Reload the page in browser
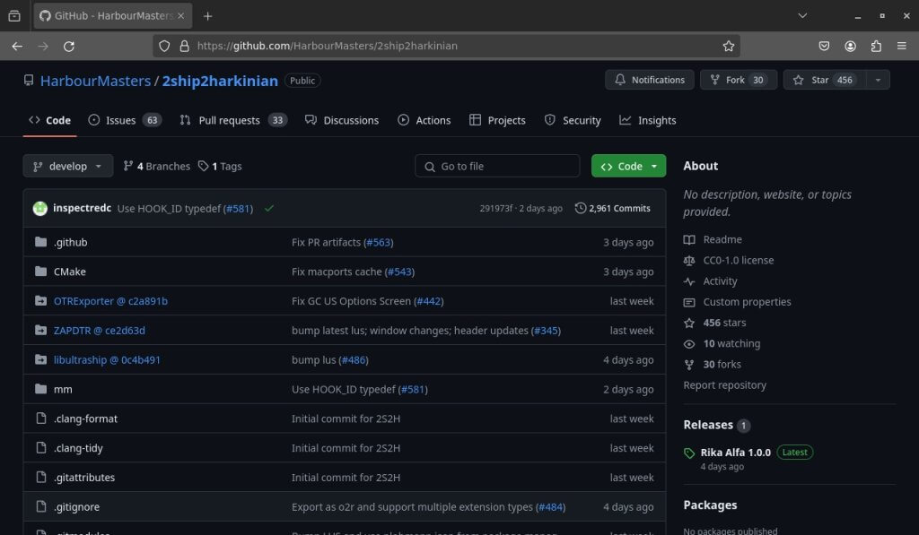Screen dimensions: 919x535 pyautogui.click(x=69, y=46)
